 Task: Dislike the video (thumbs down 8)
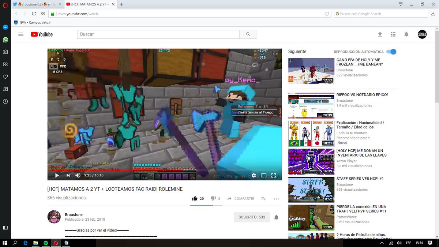215,198
